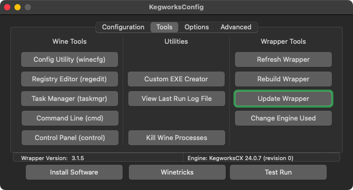Start Command Line (cmd)
Screen dimensions: 353x190
pyautogui.click(x=70, y=118)
